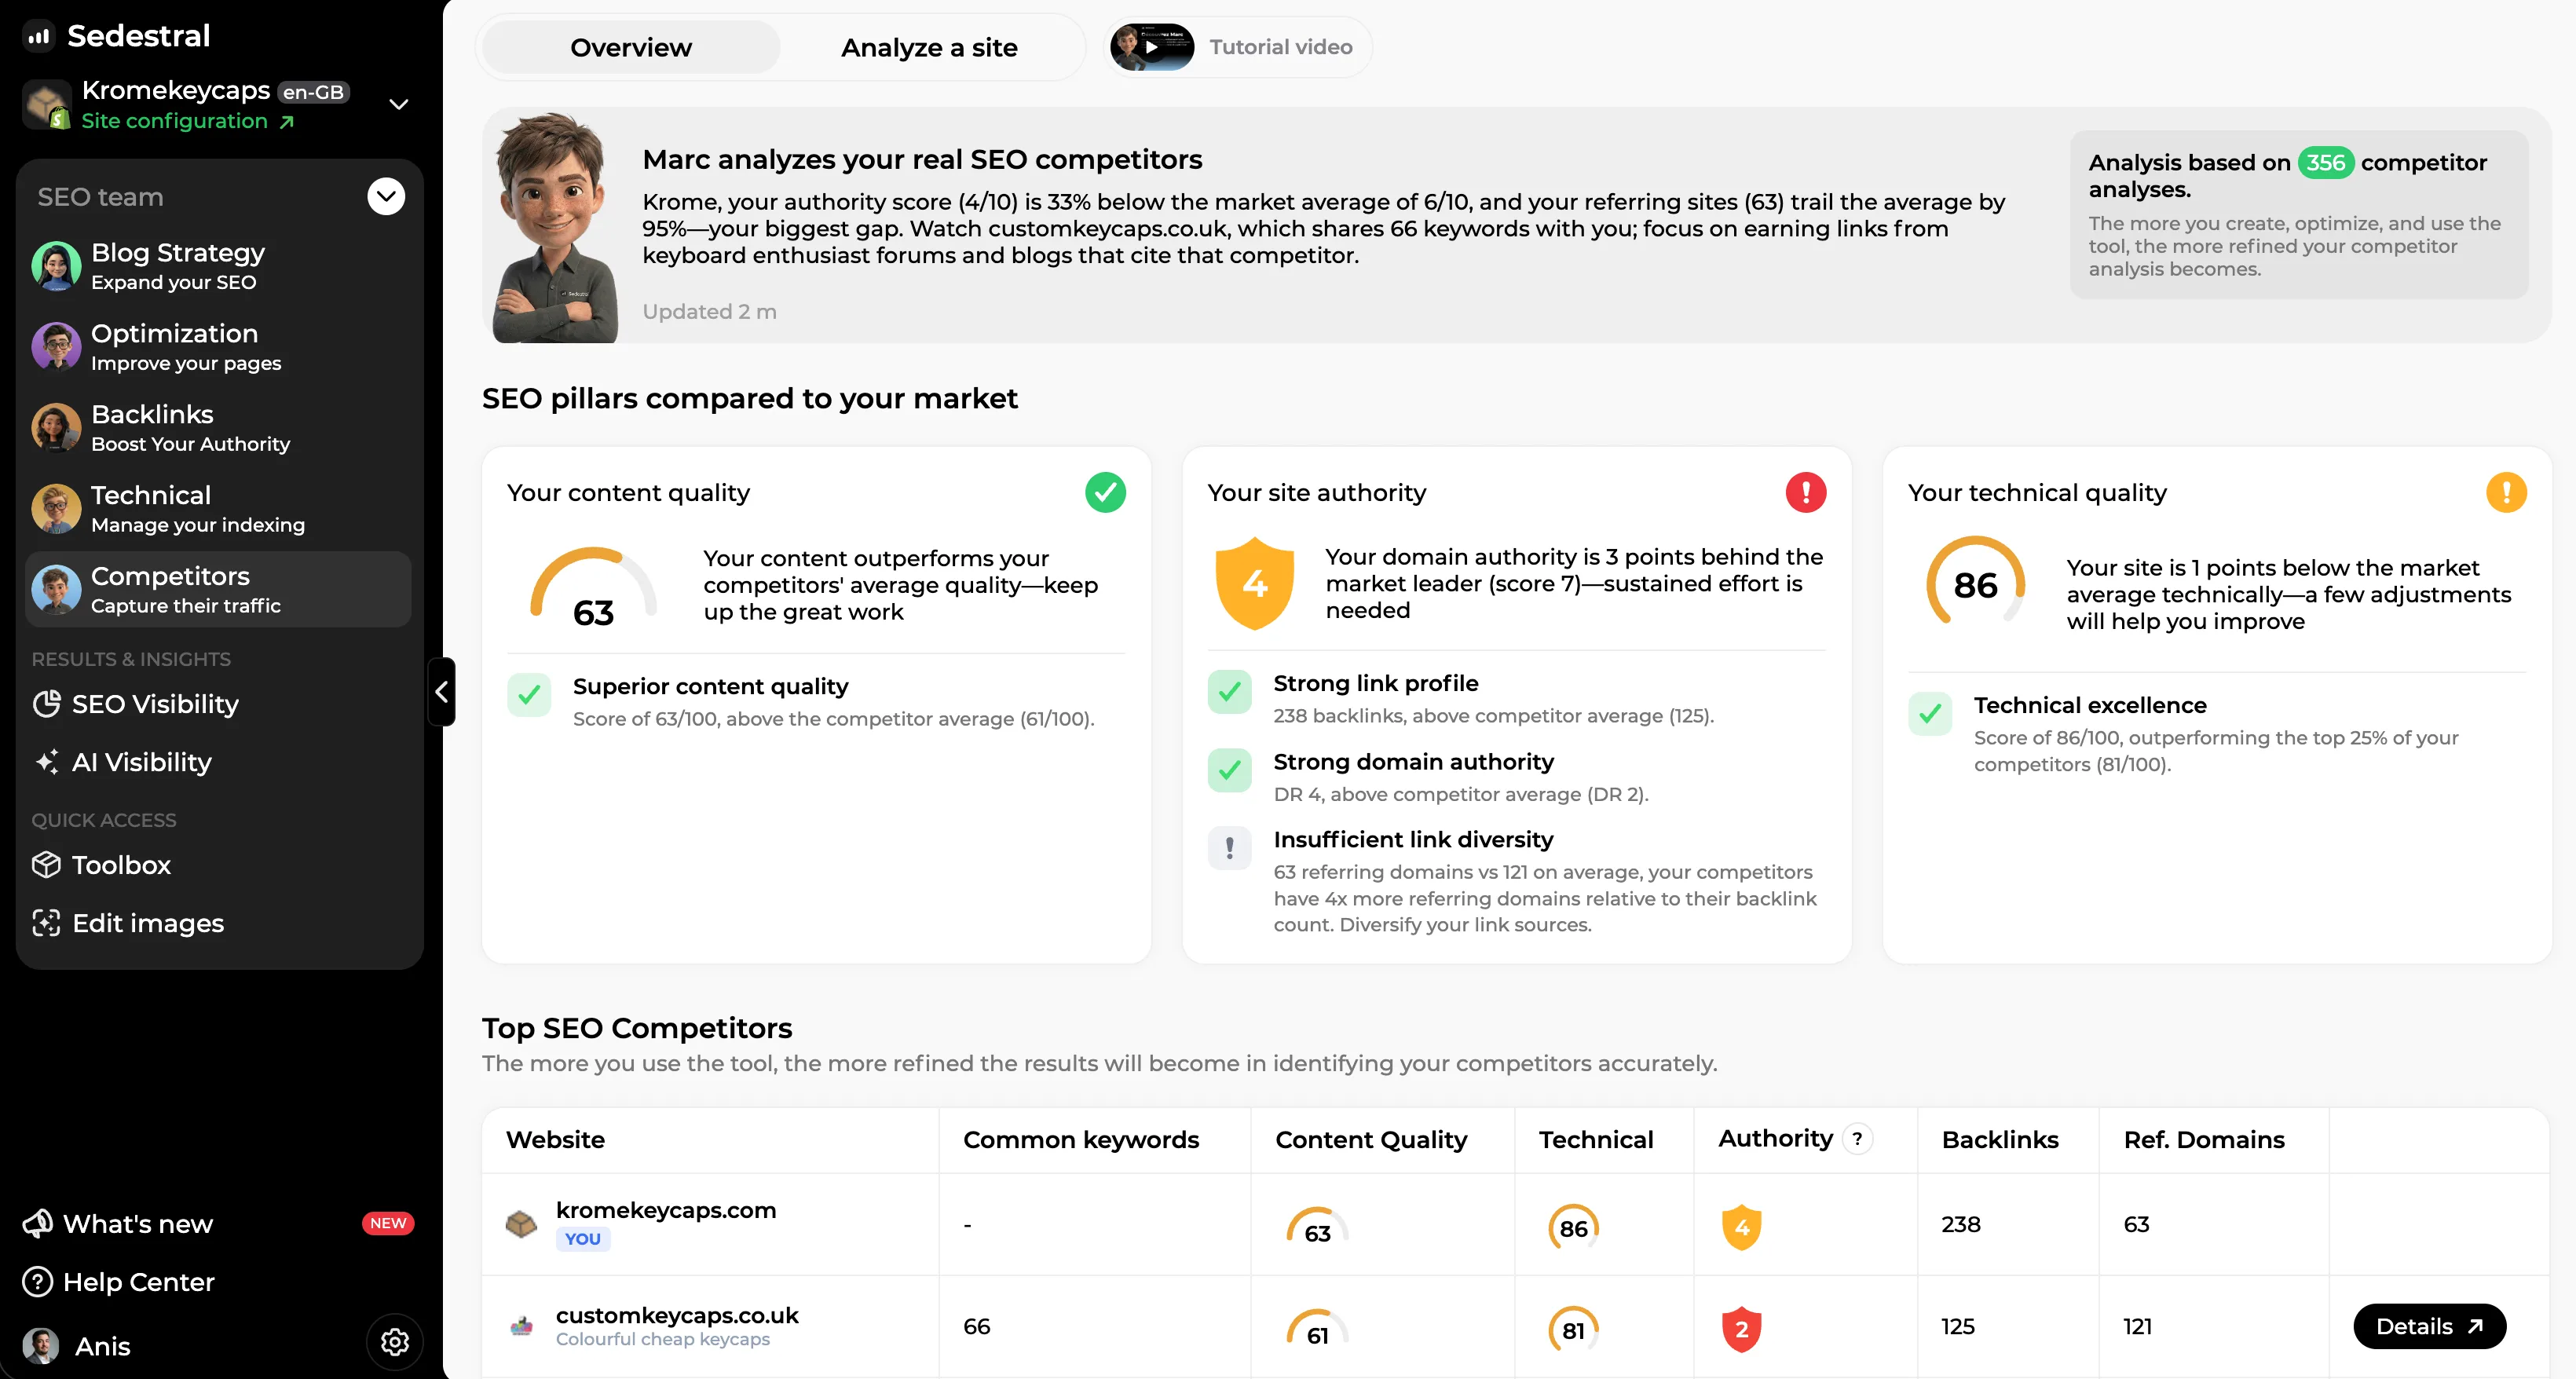Open the Toolbox

[x=101, y=865]
